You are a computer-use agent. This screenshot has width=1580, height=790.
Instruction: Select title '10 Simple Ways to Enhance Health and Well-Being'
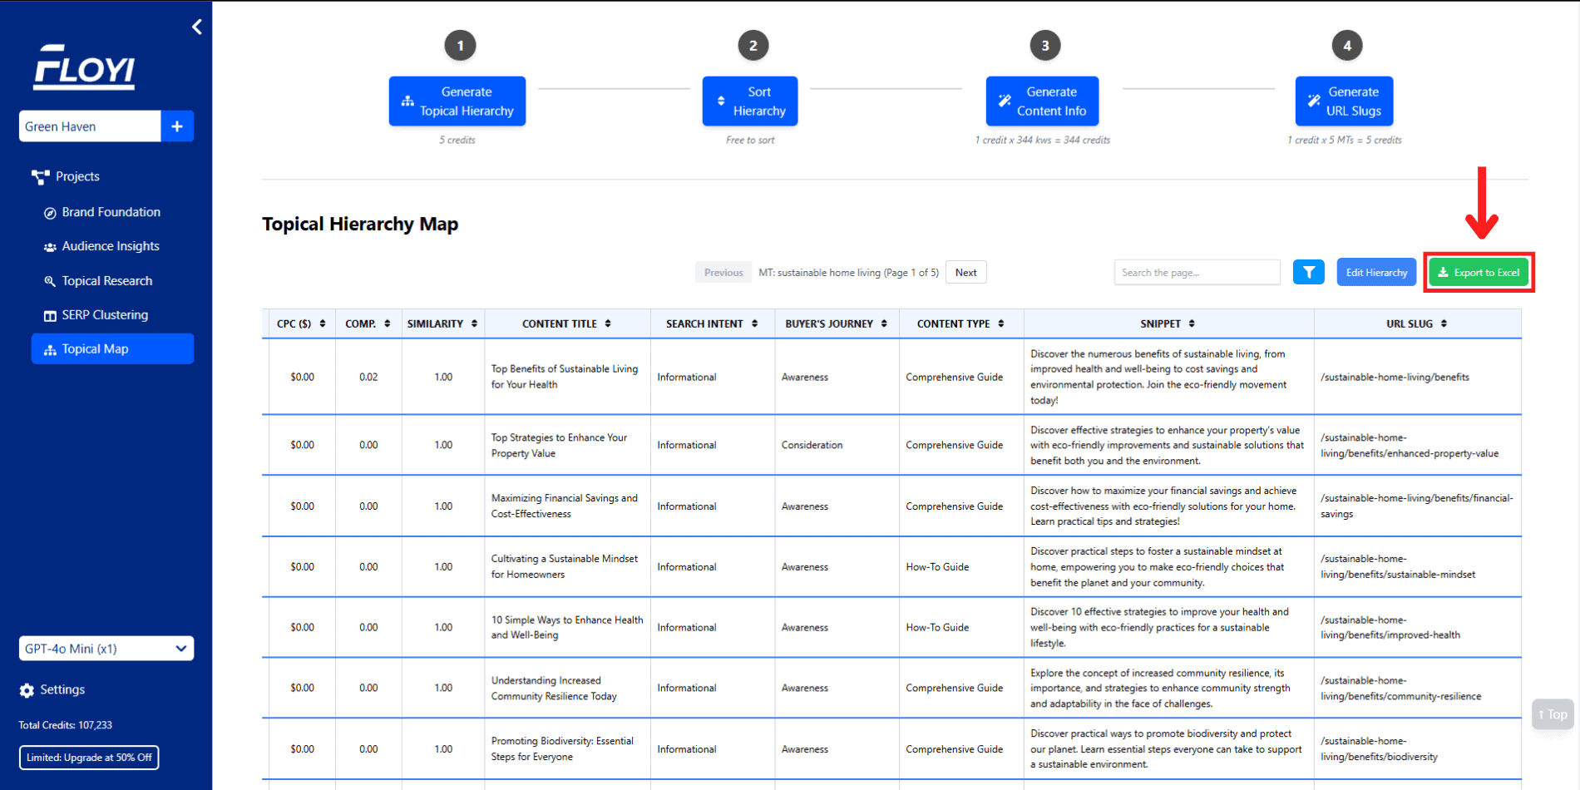click(567, 628)
